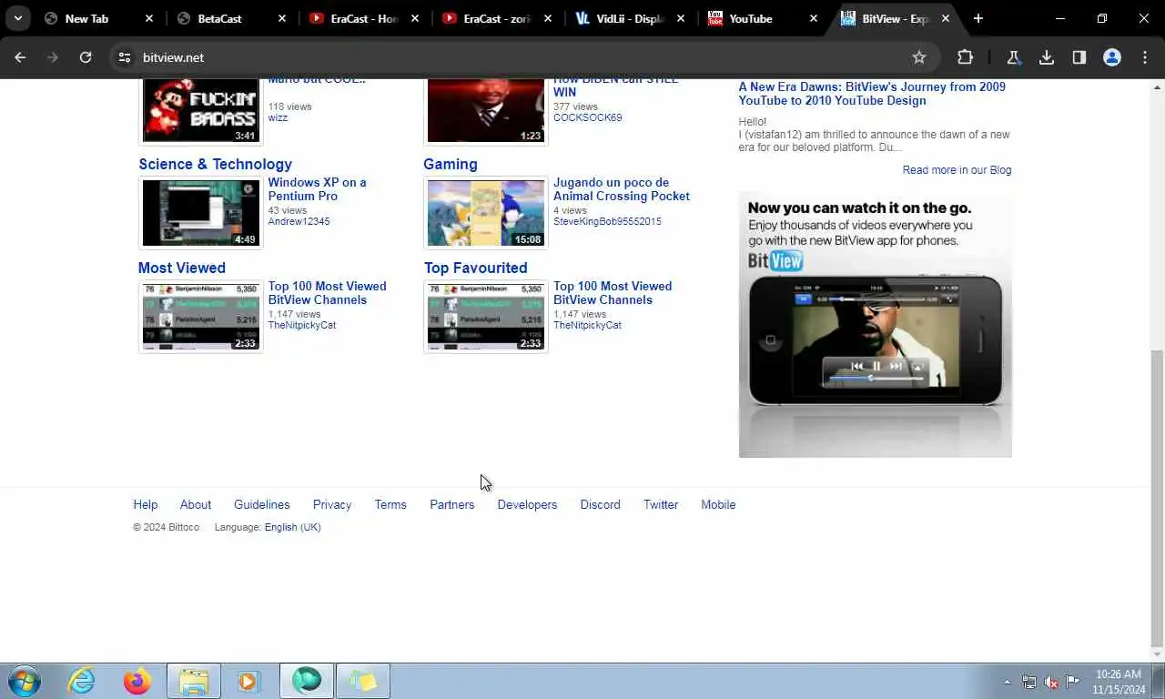Click the BitView mobile app banner
The height and width of the screenshot is (699, 1165).
(876, 325)
